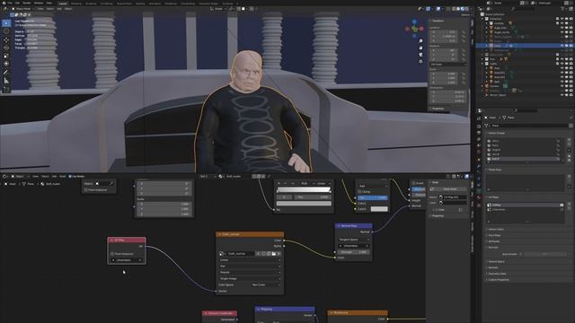Screen dimensions: 575x323
Task: Collapse the Lights collection in outliner
Action: coord(482,64)
